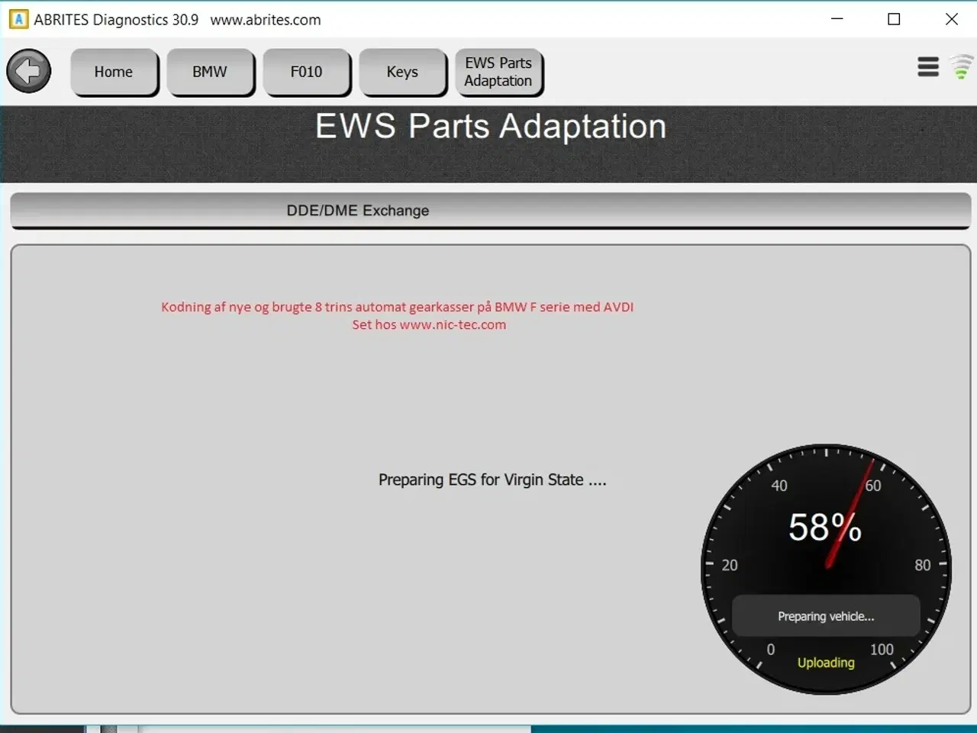Click the Preparing EGS for Virgin State message
The height and width of the screenshot is (733, 977).
492,480
